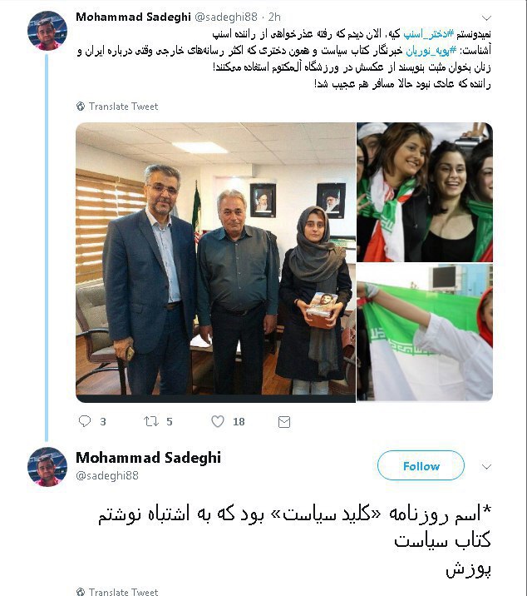Screen dimensions: 527x596
Task: Expand options chevron next to Follow
Action: (486, 466)
